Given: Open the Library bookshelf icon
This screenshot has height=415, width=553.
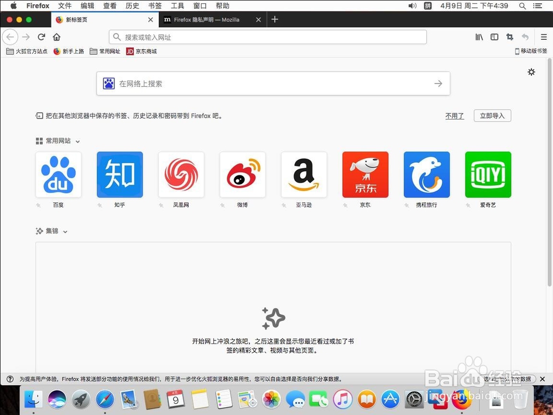Looking at the screenshot, I should (x=479, y=37).
